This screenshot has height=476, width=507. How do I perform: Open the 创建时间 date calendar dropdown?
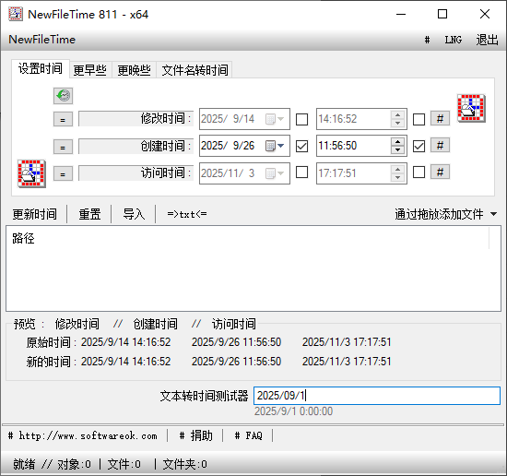pyautogui.click(x=275, y=146)
